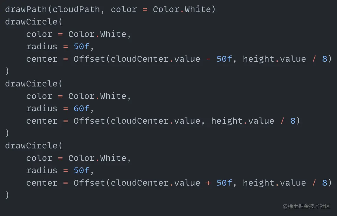Click the closing parenthesis on the last line
337x216 pixels.
7,195
